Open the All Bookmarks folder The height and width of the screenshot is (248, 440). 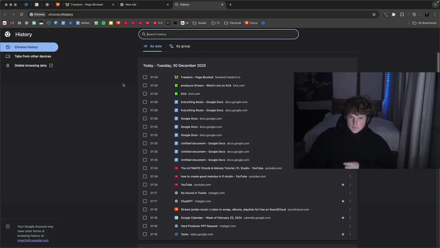point(425,23)
